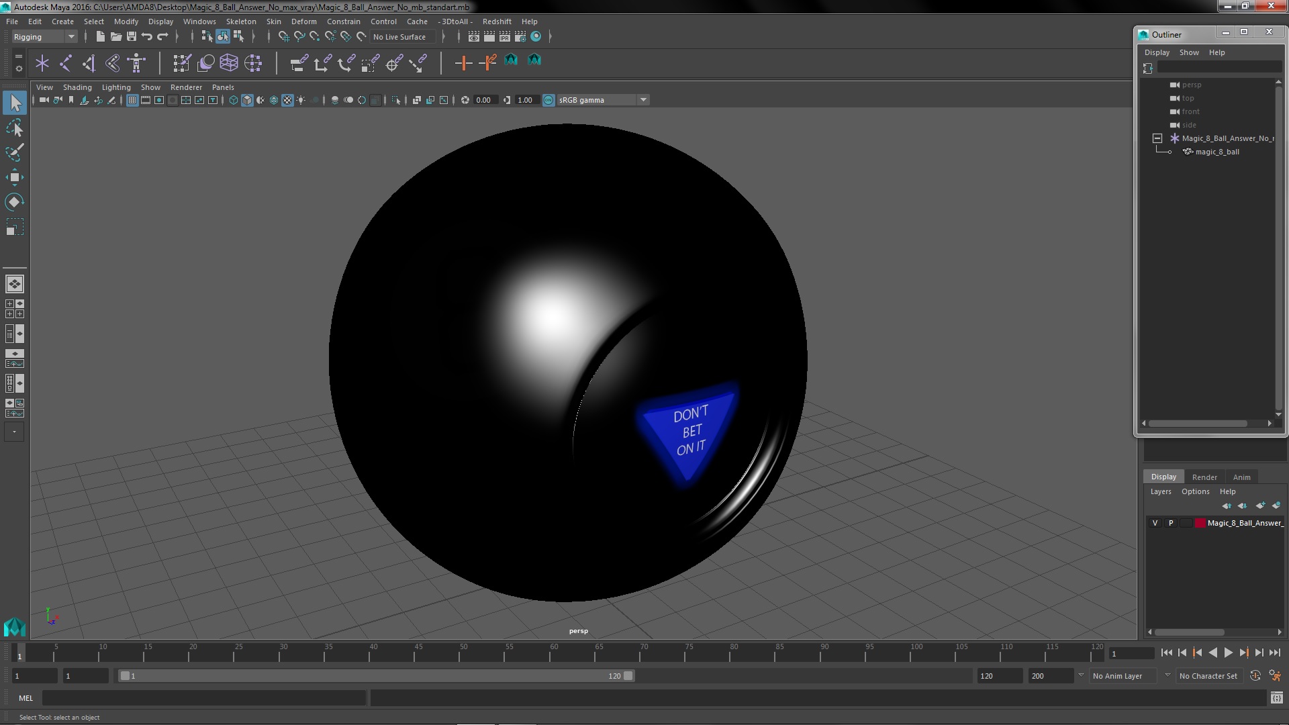Open the Script Editor icon
The image size is (1289, 725).
[1276, 698]
